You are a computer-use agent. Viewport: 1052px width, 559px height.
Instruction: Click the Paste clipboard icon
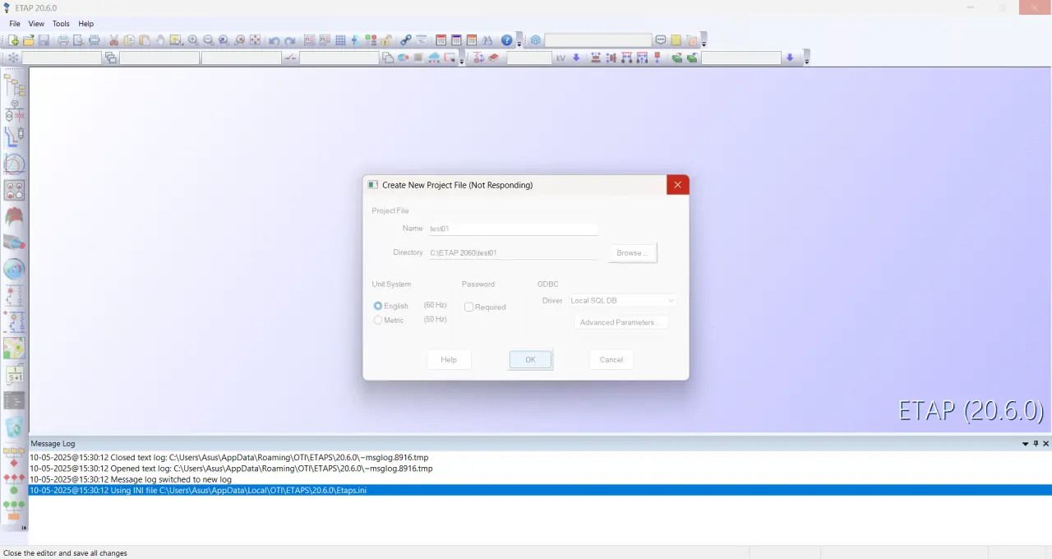click(145, 40)
